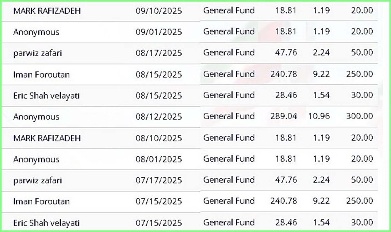Screen dimensions: 391x232
Task: Click the 300.00 total amount
Action: (x=359, y=116)
